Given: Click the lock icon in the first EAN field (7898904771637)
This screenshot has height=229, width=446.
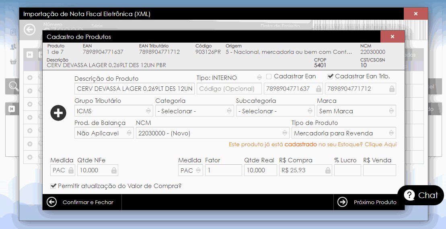Looking at the screenshot, I should click(x=319, y=89).
